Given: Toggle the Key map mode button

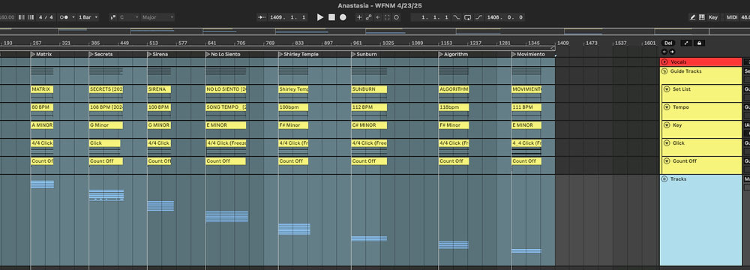Looking at the screenshot, I should pos(713,17).
